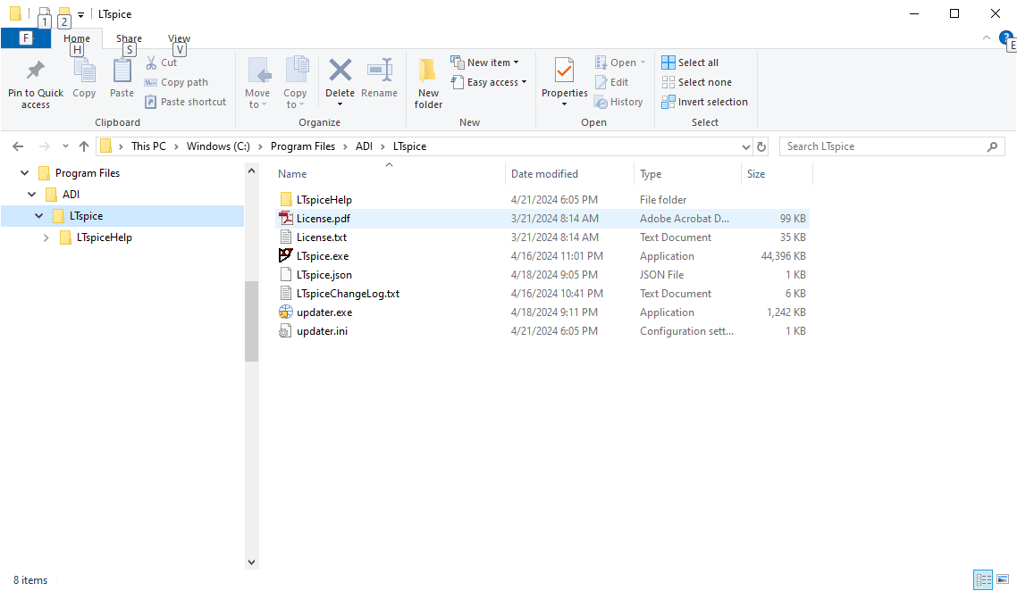Viewport: 1017px width, 591px height.
Task: Create a New folder
Action: click(428, 82)
